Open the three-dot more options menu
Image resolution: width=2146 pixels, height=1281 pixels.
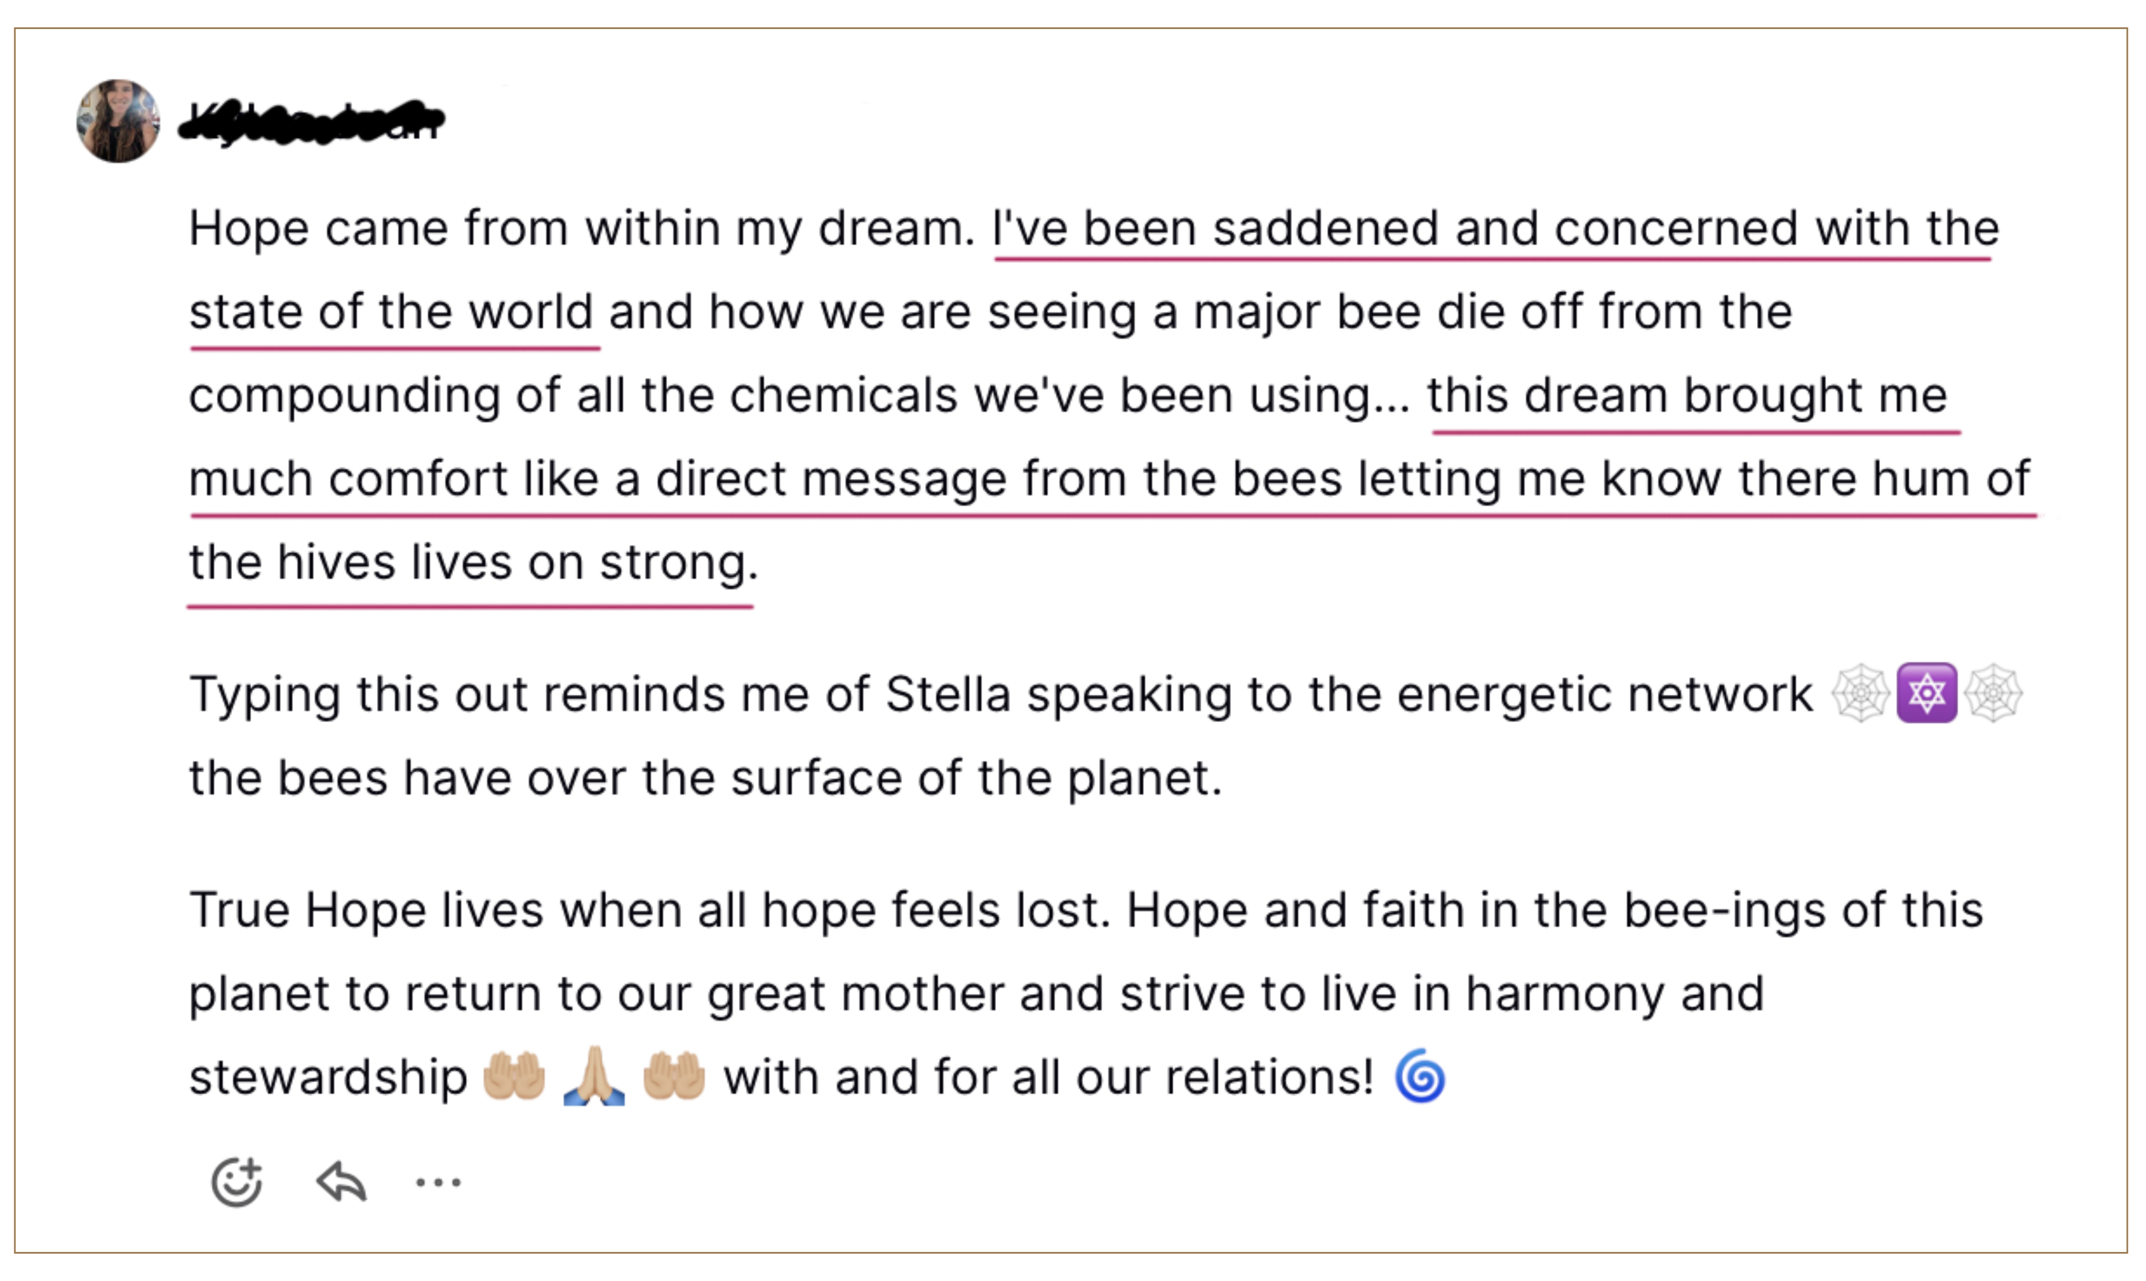(x=438, y=1182)
